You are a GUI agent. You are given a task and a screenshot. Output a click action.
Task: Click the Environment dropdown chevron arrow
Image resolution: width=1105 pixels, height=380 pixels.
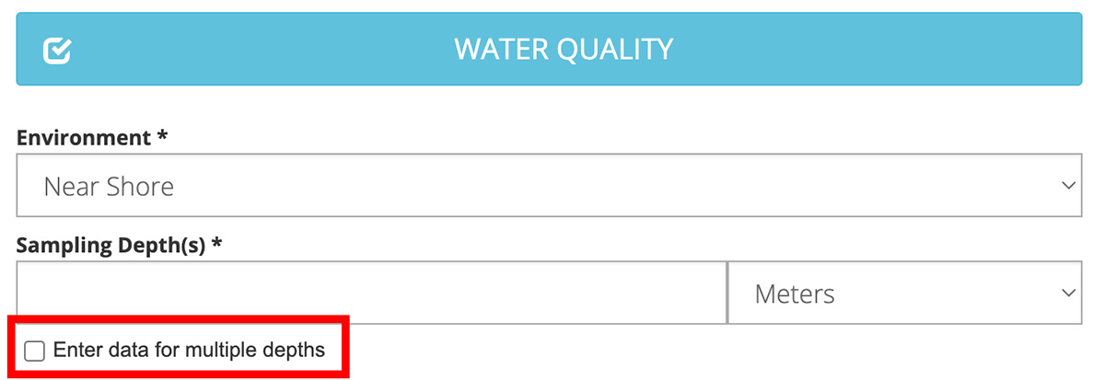[x=1068, y=186]
